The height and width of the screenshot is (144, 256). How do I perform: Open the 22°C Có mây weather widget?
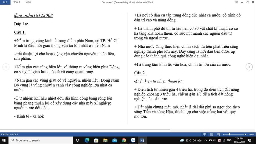(191, 140)
